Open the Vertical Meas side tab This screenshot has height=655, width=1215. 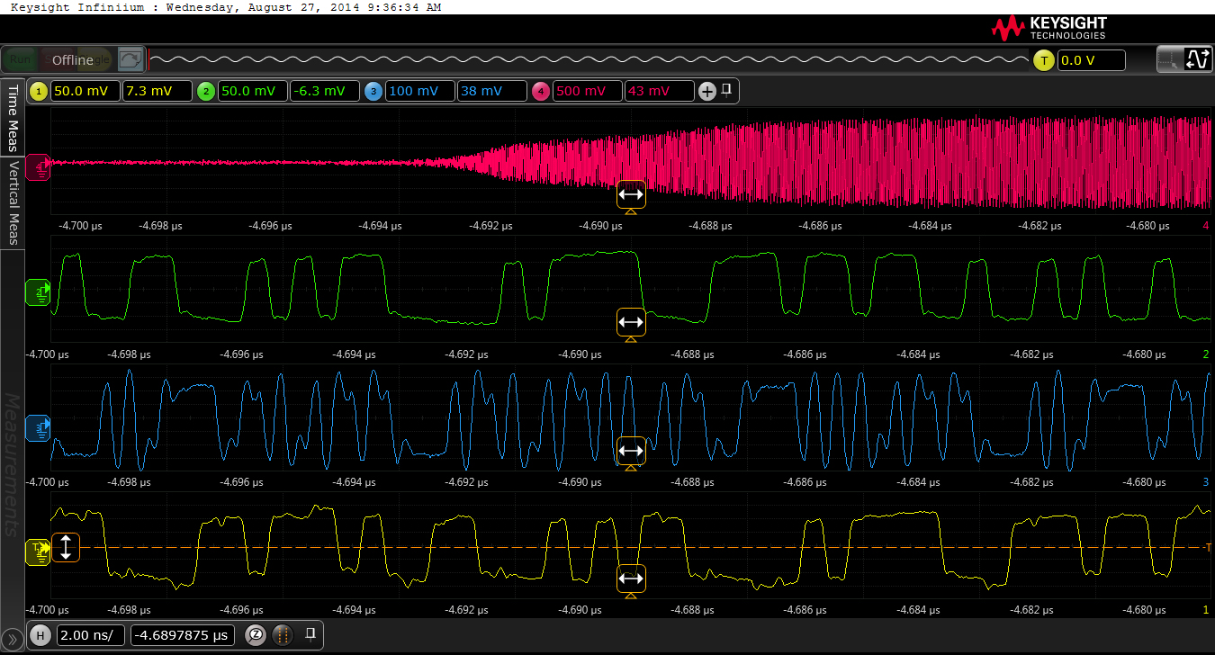coord(13,203)
